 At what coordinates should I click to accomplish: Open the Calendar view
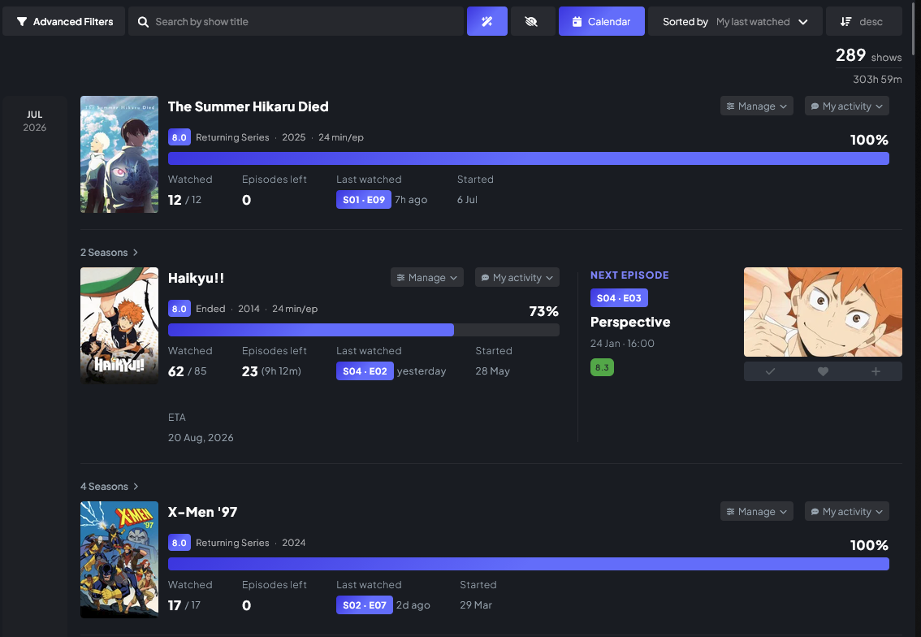(x=602, y=21)
